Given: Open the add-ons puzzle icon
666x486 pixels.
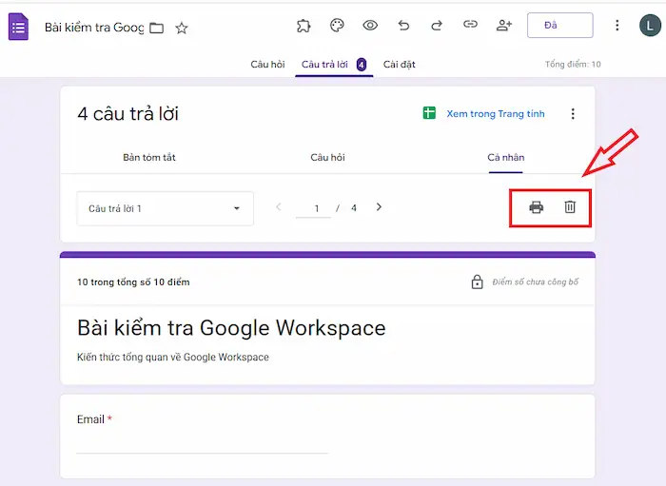Looking at the screenshot, I should pyautogui.click(x=304, y=26).
